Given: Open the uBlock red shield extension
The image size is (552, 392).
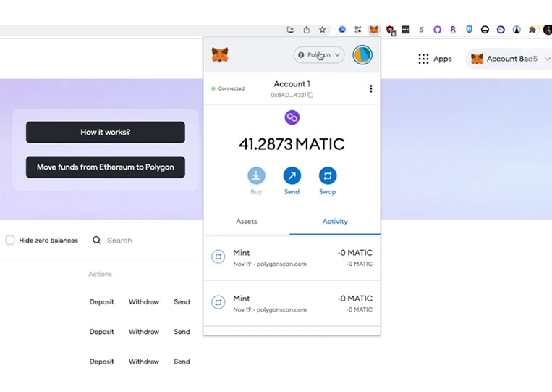Looking at the screenshot, I should 390,30.
